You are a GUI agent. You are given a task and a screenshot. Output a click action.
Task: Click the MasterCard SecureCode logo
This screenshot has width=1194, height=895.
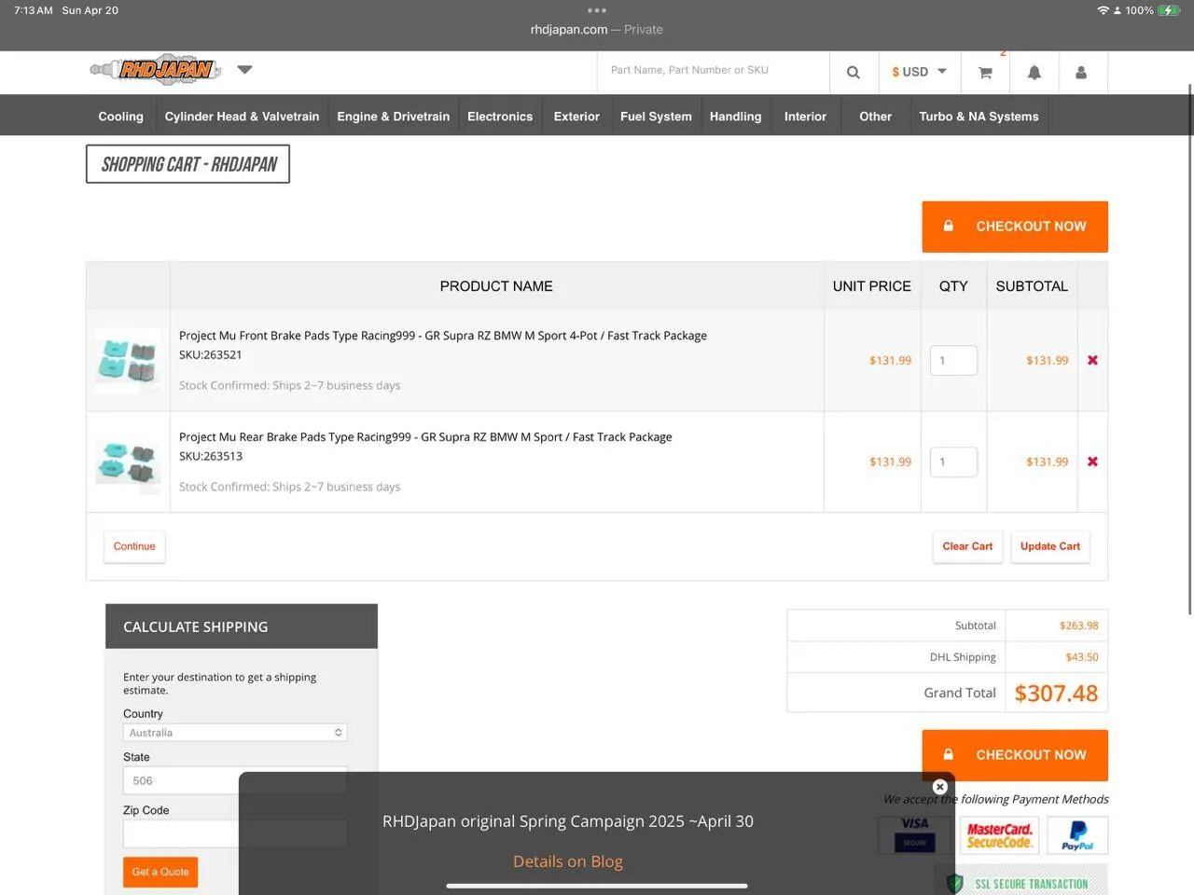coord(999,834)
